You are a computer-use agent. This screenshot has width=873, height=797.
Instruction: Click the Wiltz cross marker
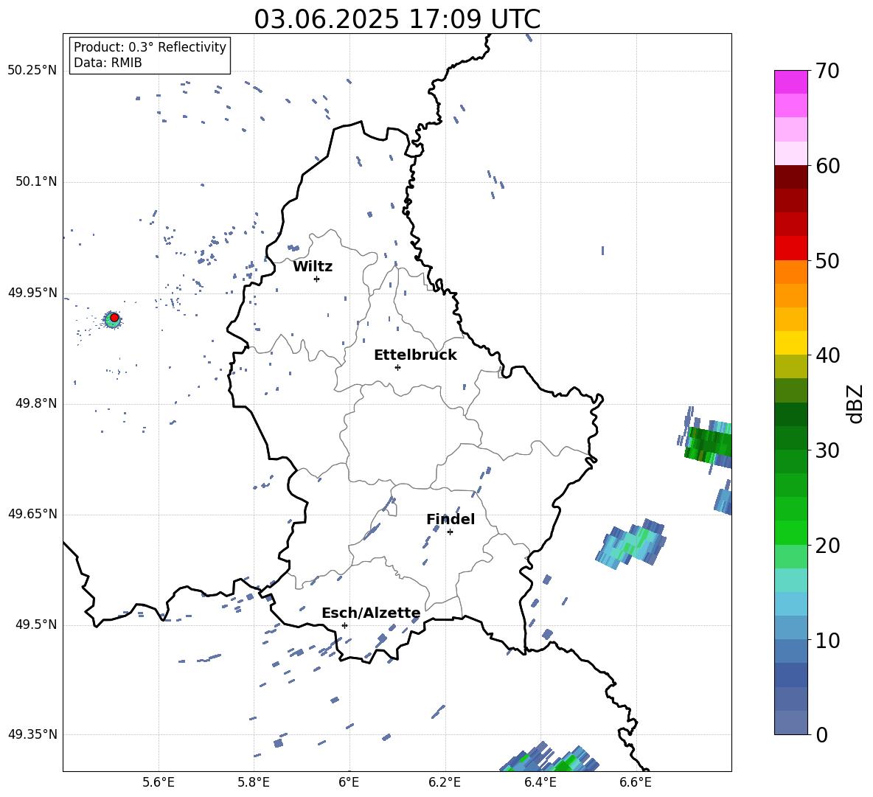coord(316,279)
